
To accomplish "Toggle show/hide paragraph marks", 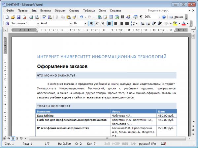I will (141, 17).
